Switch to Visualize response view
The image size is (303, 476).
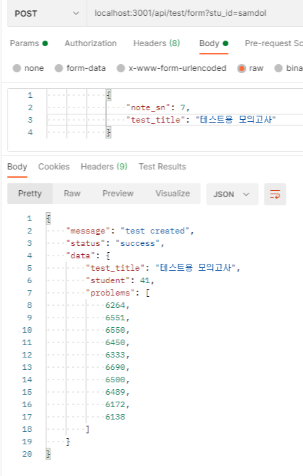pos(173,194)
